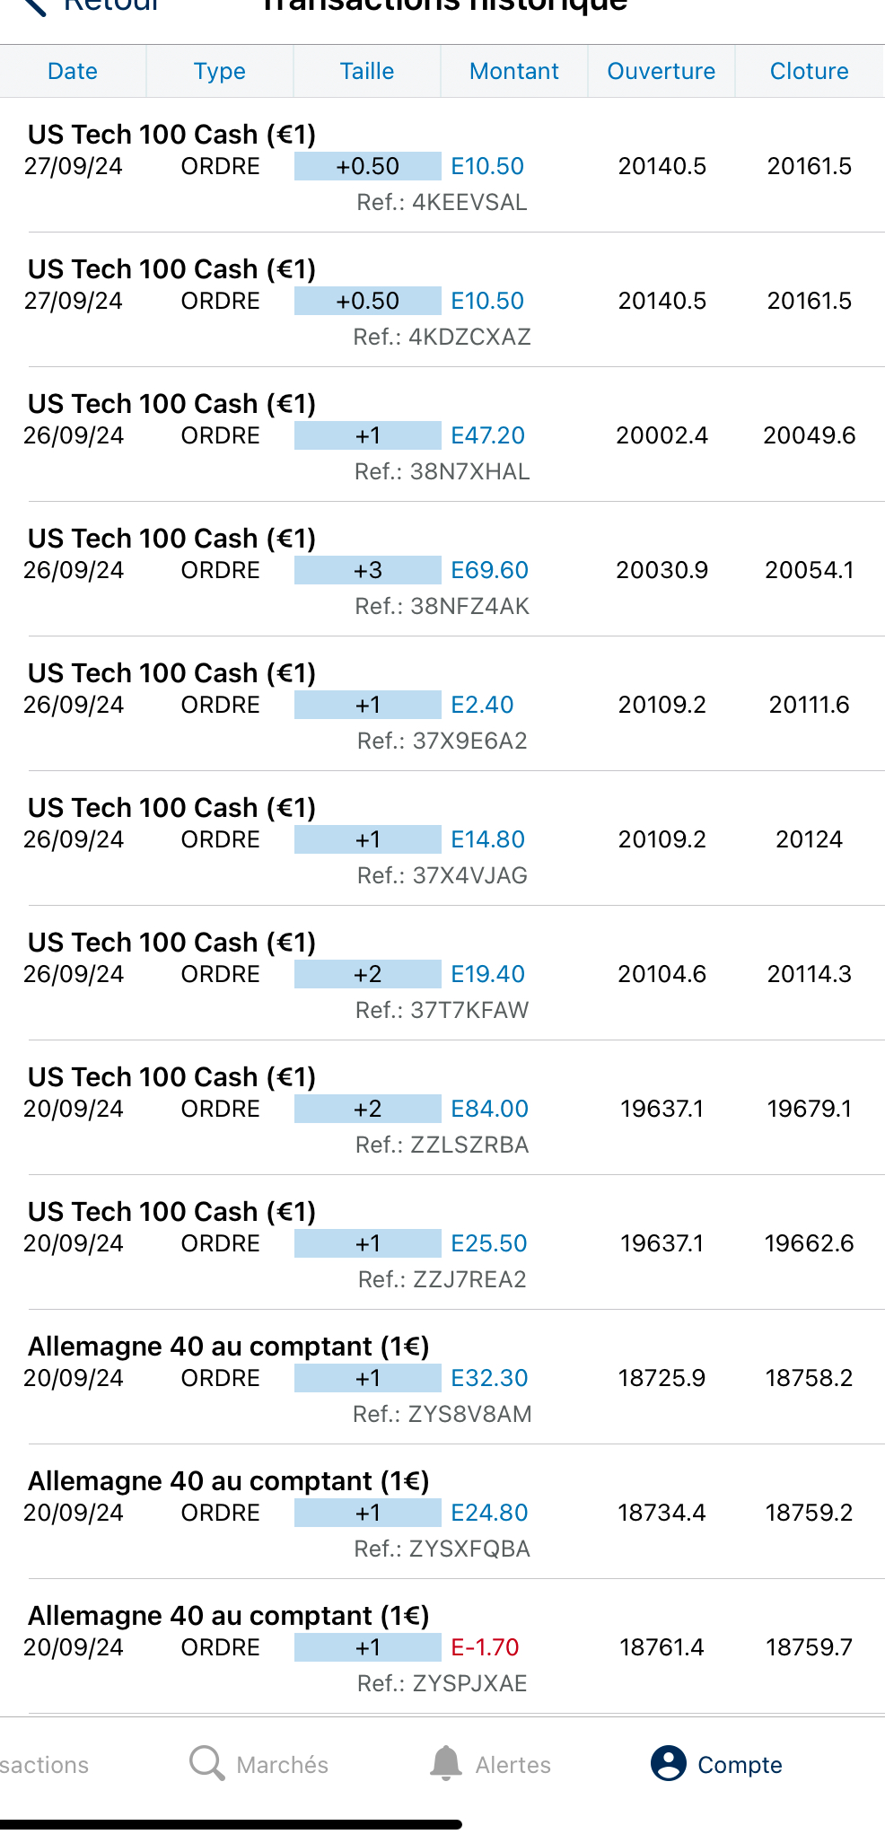Open the negative E-1.70 transaction
The width and height of the screenshot is (885, 1843).
coord(485,1647)
